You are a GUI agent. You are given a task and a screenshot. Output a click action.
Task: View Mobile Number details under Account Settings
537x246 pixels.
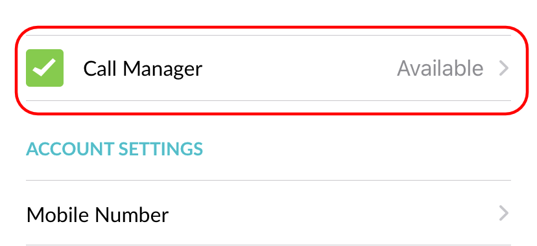click(x=268, y=213)
